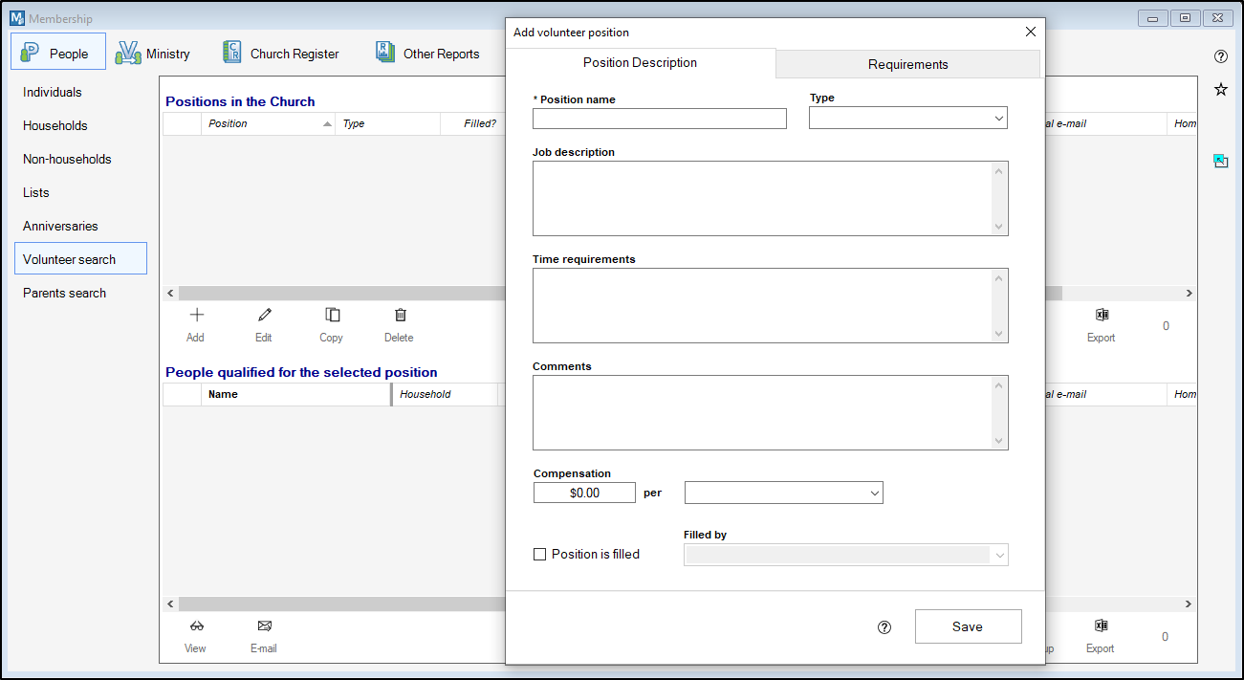Click the Edit pencil icon

[264, 315]
